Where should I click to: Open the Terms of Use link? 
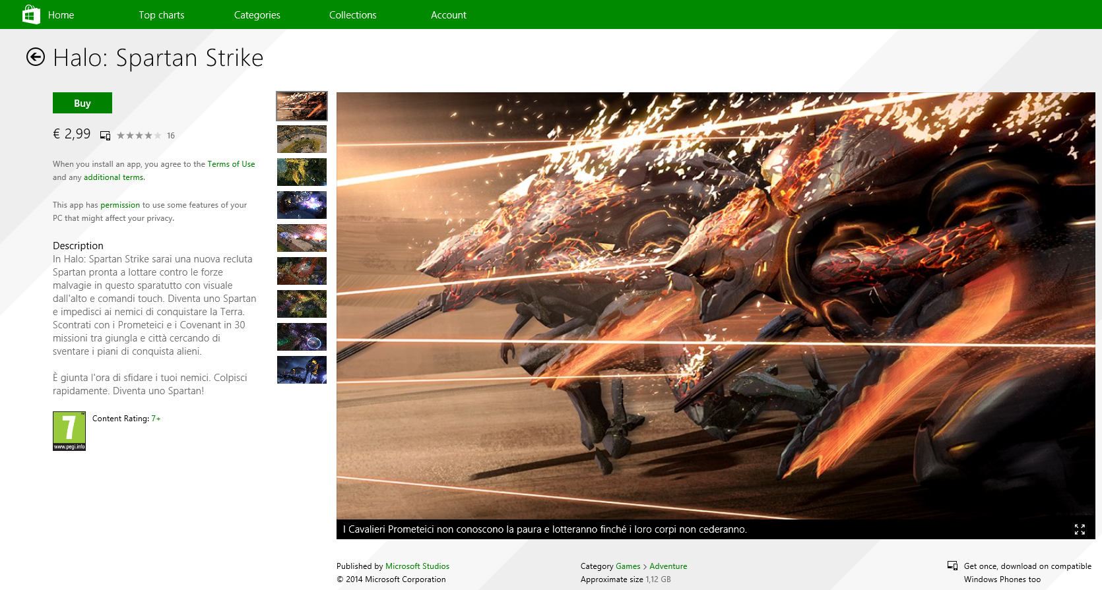(x=231, y=164)
